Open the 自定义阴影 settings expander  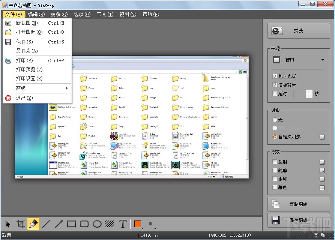(x=322, y=137)
